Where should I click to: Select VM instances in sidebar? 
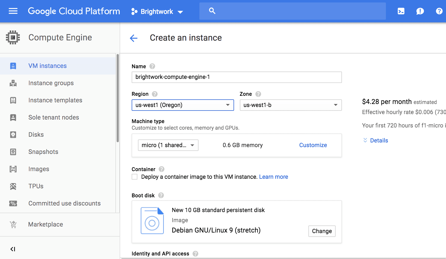pos(58,66)
